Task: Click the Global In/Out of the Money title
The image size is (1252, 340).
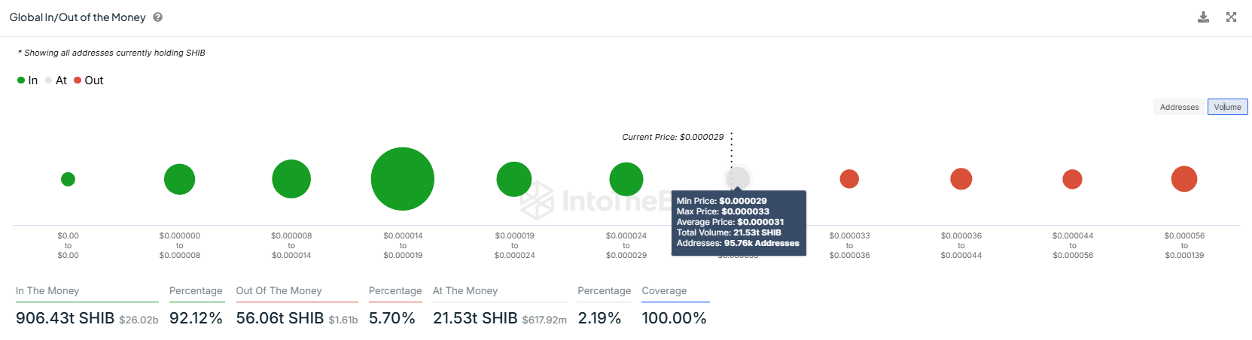Action: click(78, 17)
